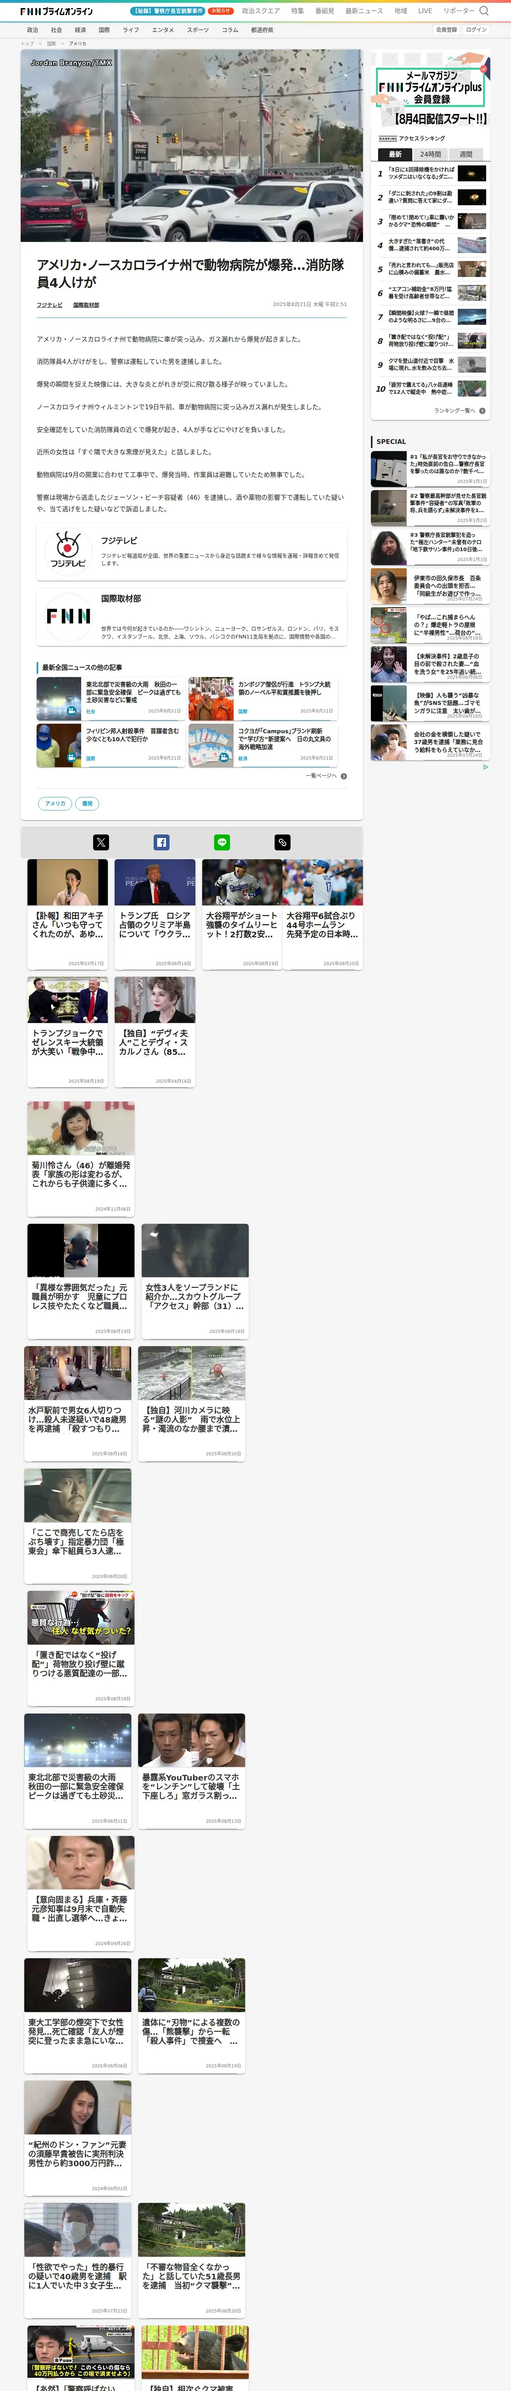Open 政治スクエア in top menu
Screen dimensions: 511x2391
click(261, 11)
